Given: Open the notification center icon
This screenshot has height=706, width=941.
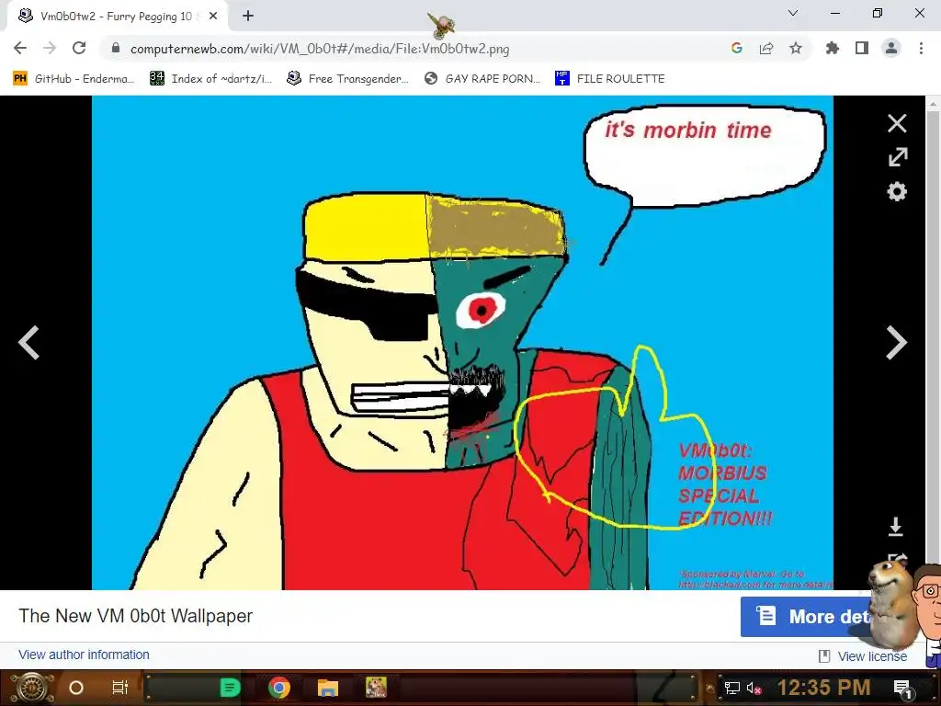Looking at the screenshot, I should (x=902, y=689).
